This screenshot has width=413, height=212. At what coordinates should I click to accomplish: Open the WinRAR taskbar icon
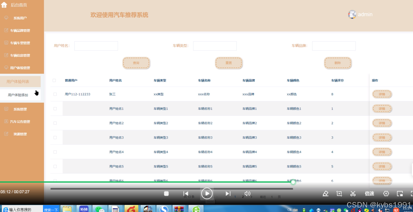tap(179, 209)
